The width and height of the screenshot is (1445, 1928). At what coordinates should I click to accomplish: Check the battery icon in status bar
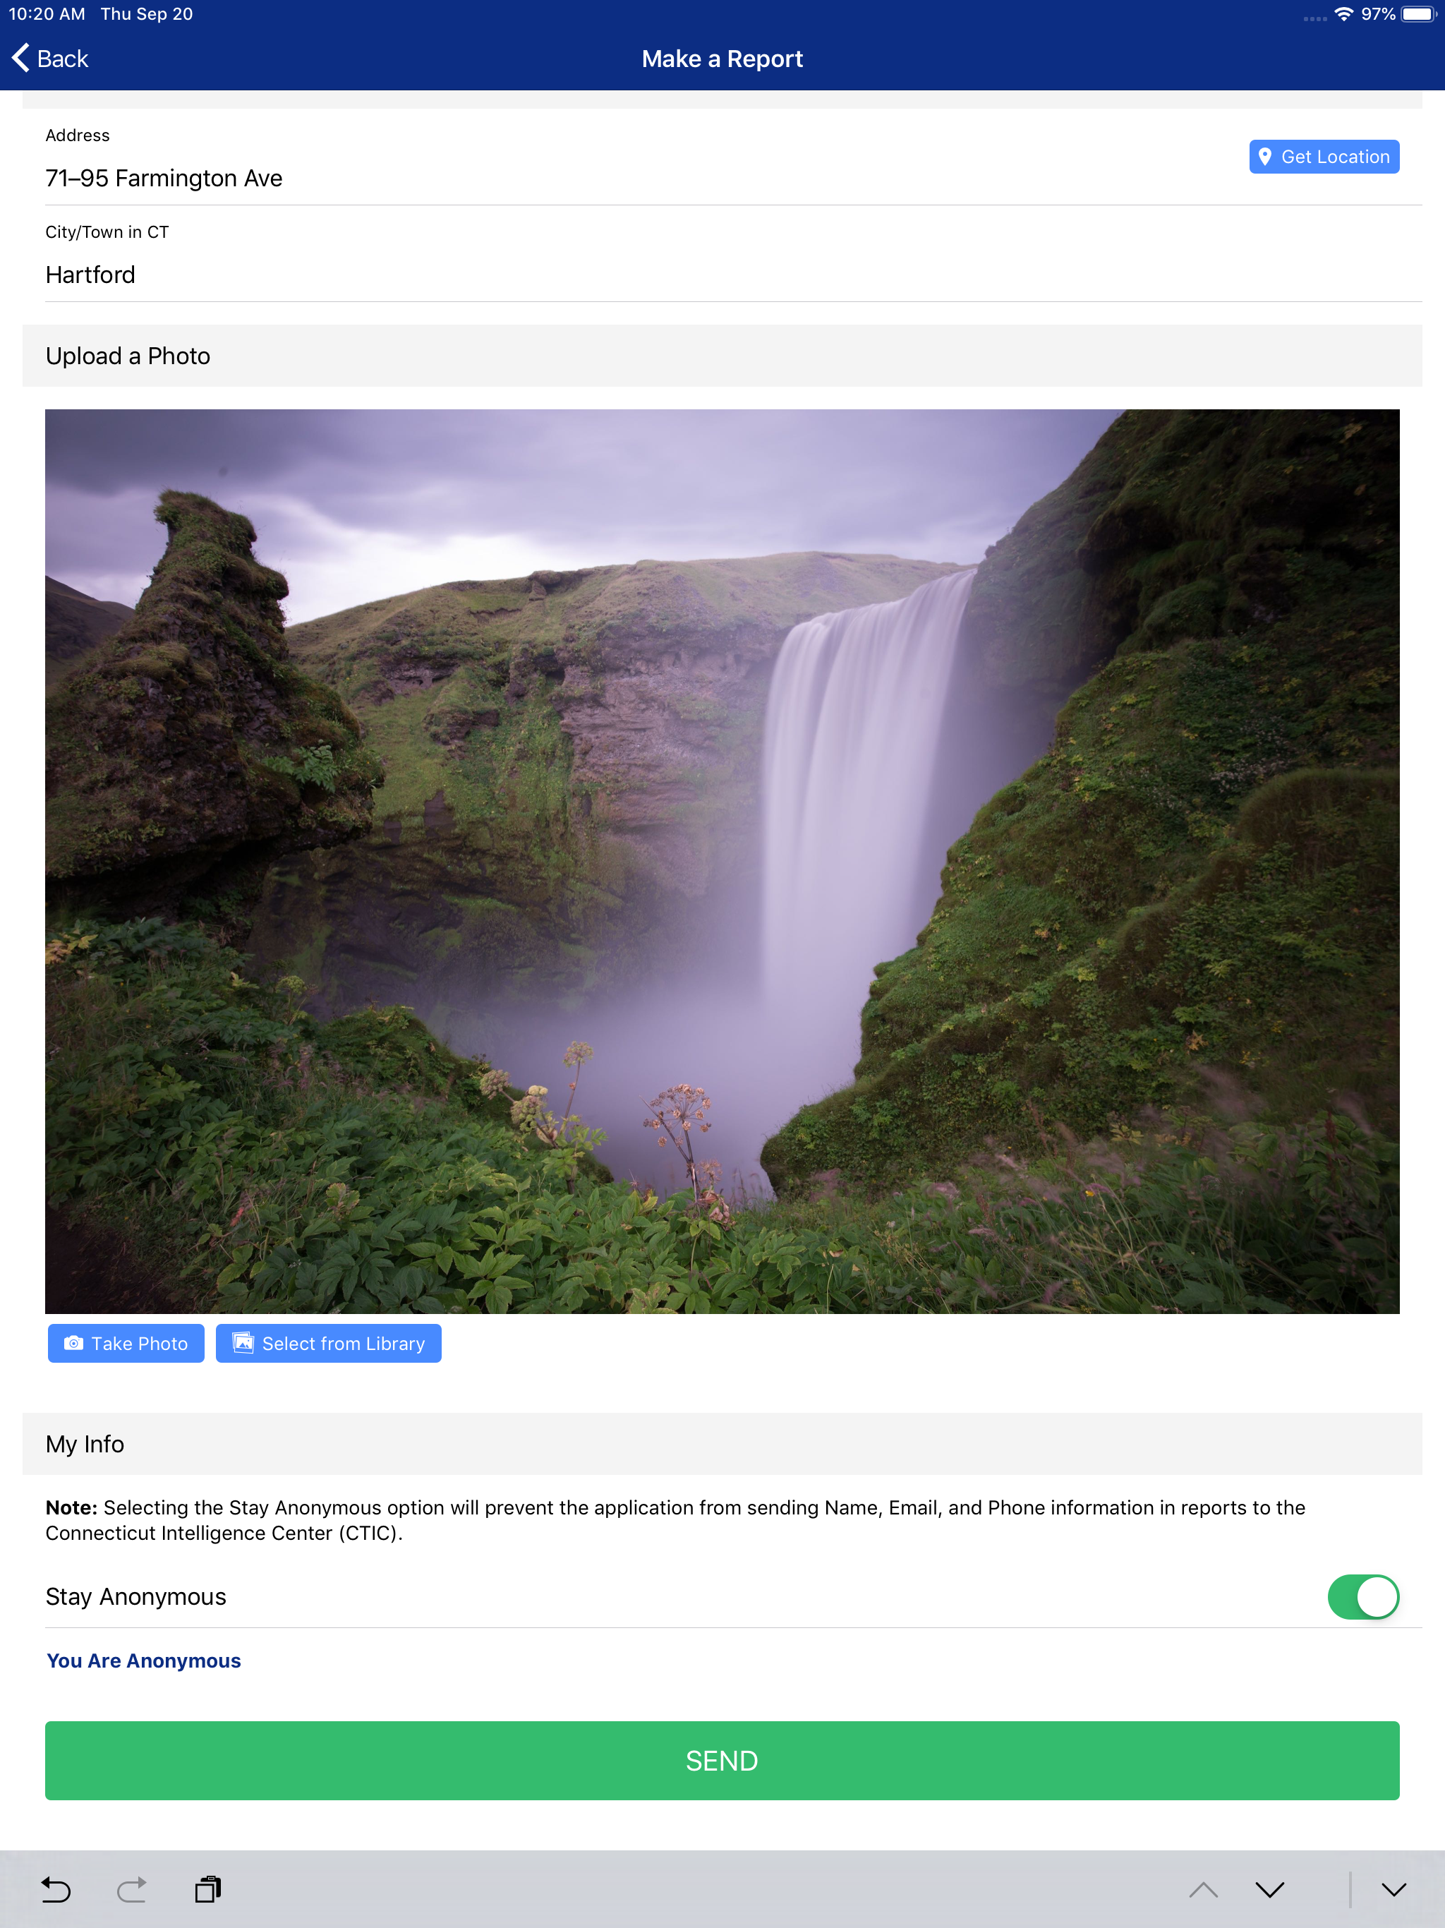tap(1419, 14)
